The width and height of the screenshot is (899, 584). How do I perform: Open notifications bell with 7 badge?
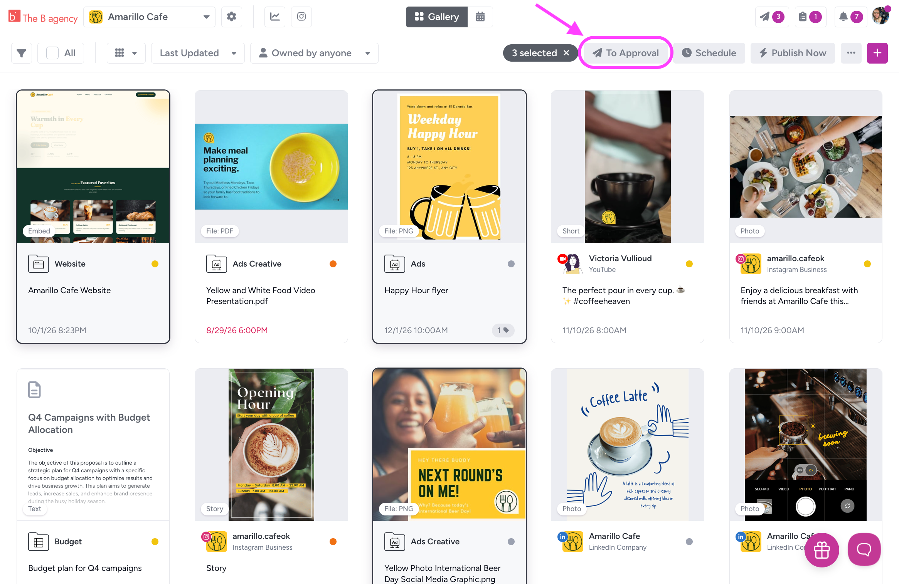click(x=850, y=17)
